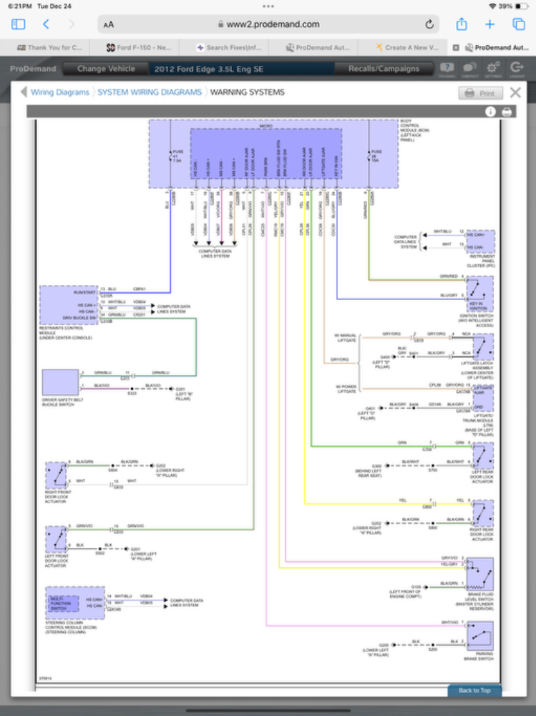The image size is (536, 716).
Task: Switch to the Search Fixes tab
Action: [228, 47]
